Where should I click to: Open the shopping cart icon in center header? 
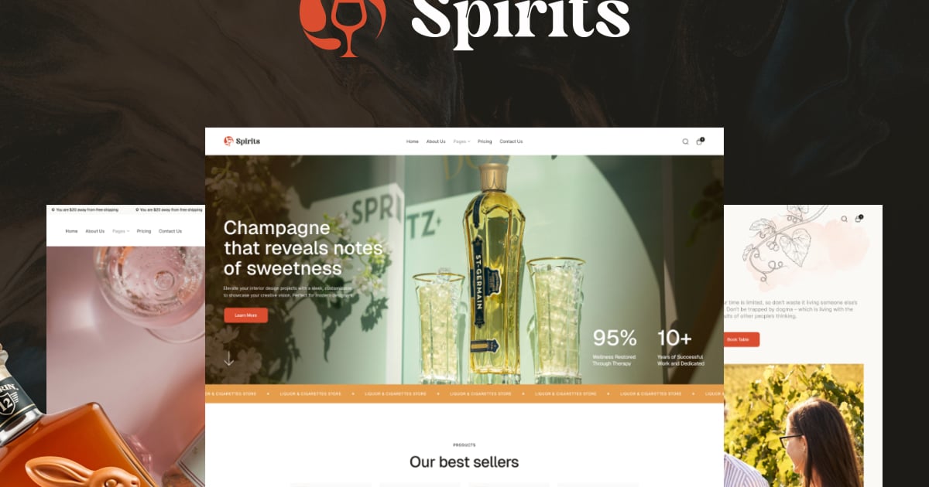(x=699, y=141)
